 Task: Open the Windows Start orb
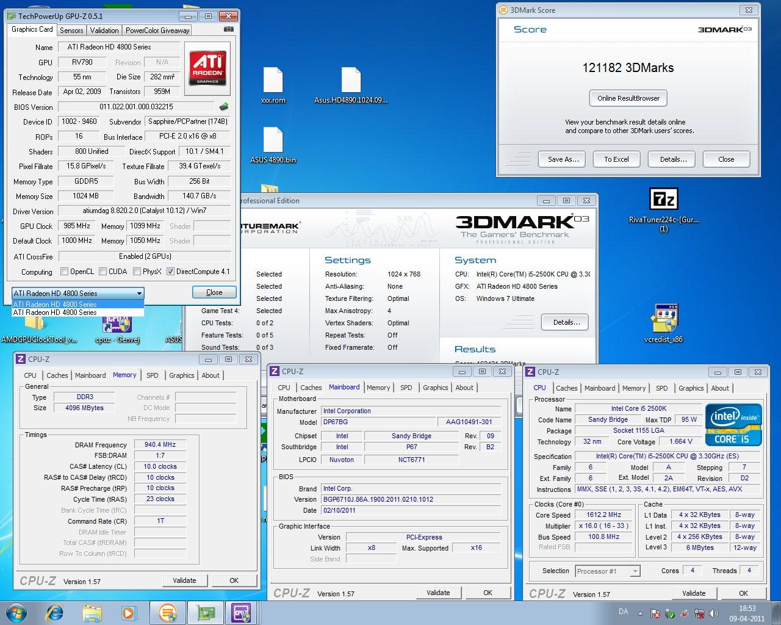pyautogui.click(x=16, y=612)
